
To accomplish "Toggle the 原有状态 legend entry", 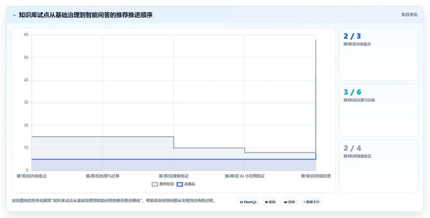I will tap(163, 184).
